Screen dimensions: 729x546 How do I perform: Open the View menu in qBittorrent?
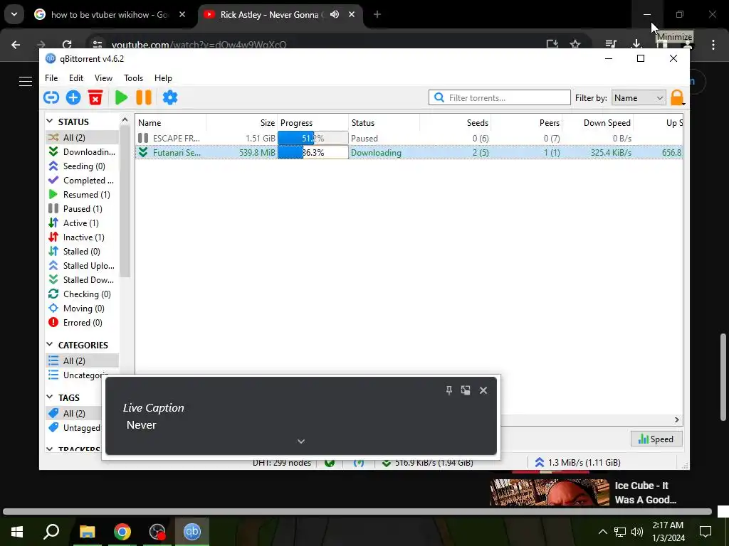click(x=103, y=78)
